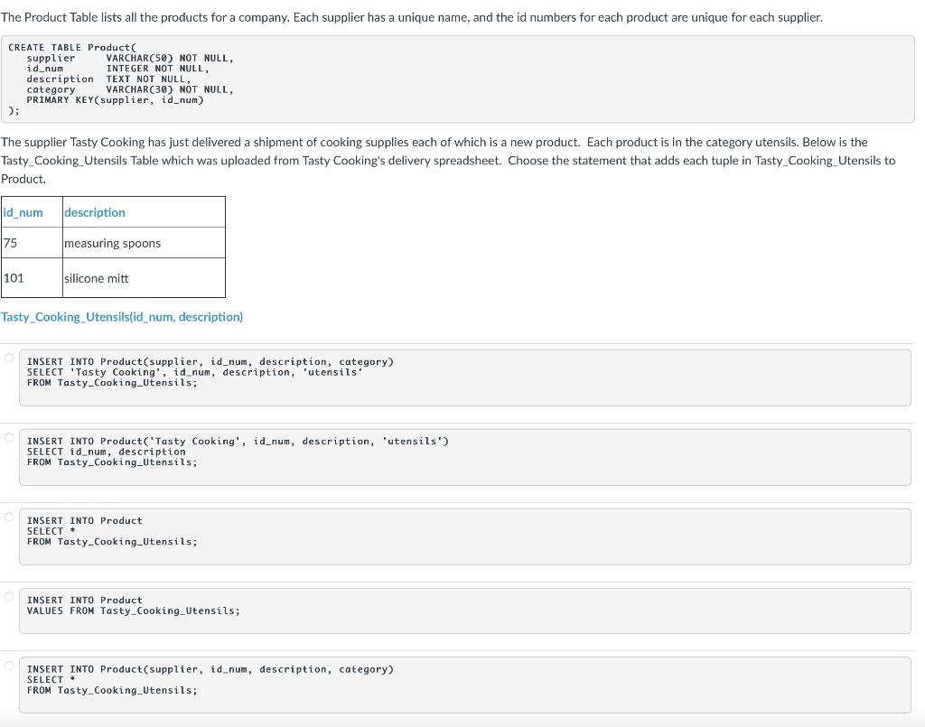This screenshot has height=727, width=925.
Task: Select the table cell containing 101
Action: 14,277
